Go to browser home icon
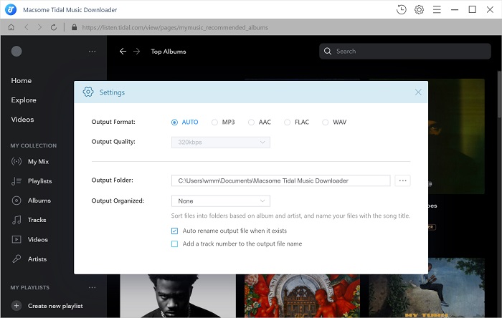 click(x=11, y=27)
